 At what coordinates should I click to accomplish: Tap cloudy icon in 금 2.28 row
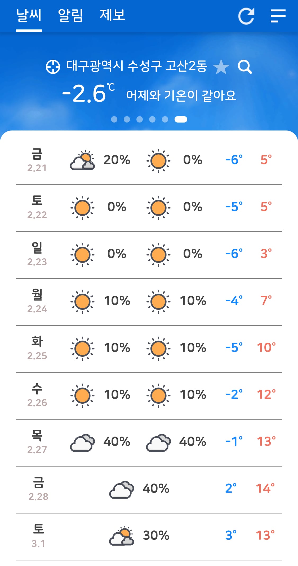(x=122, y=490)
